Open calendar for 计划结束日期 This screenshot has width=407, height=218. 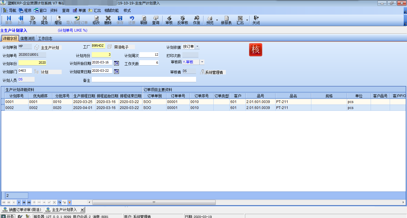[116, 71]
